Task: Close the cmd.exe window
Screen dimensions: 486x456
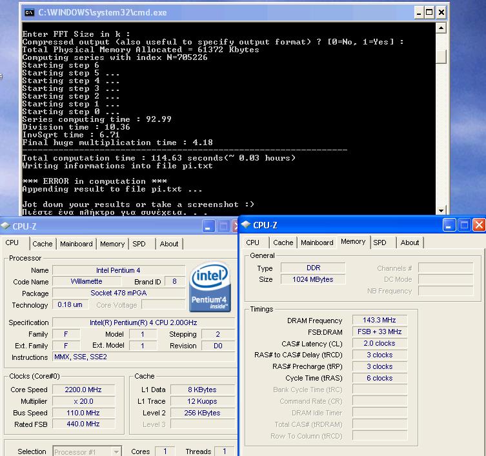Action: pos(441,13)
